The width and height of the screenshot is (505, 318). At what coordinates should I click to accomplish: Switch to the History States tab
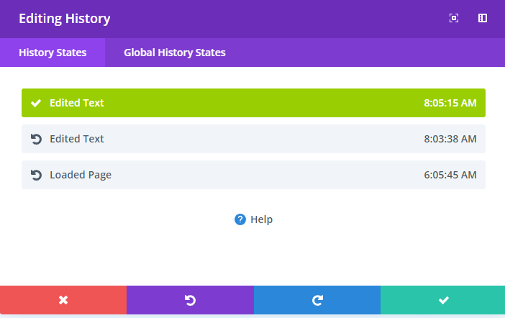pyautogui.click(x=53, y=53)
